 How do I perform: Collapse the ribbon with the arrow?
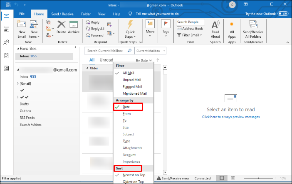pos(288,42)
